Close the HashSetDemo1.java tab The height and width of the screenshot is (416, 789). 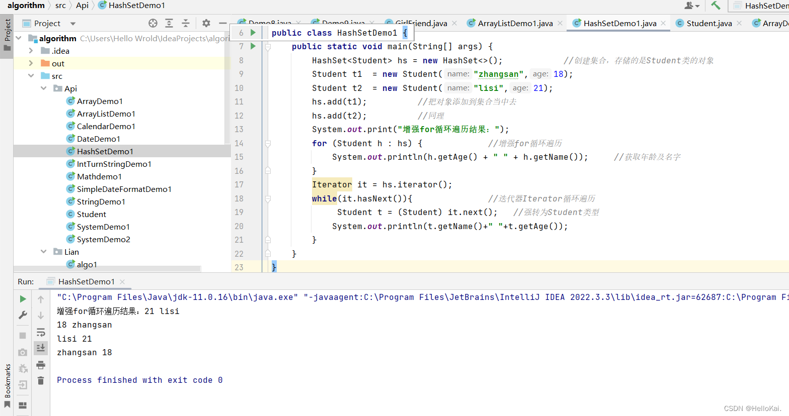663,23
